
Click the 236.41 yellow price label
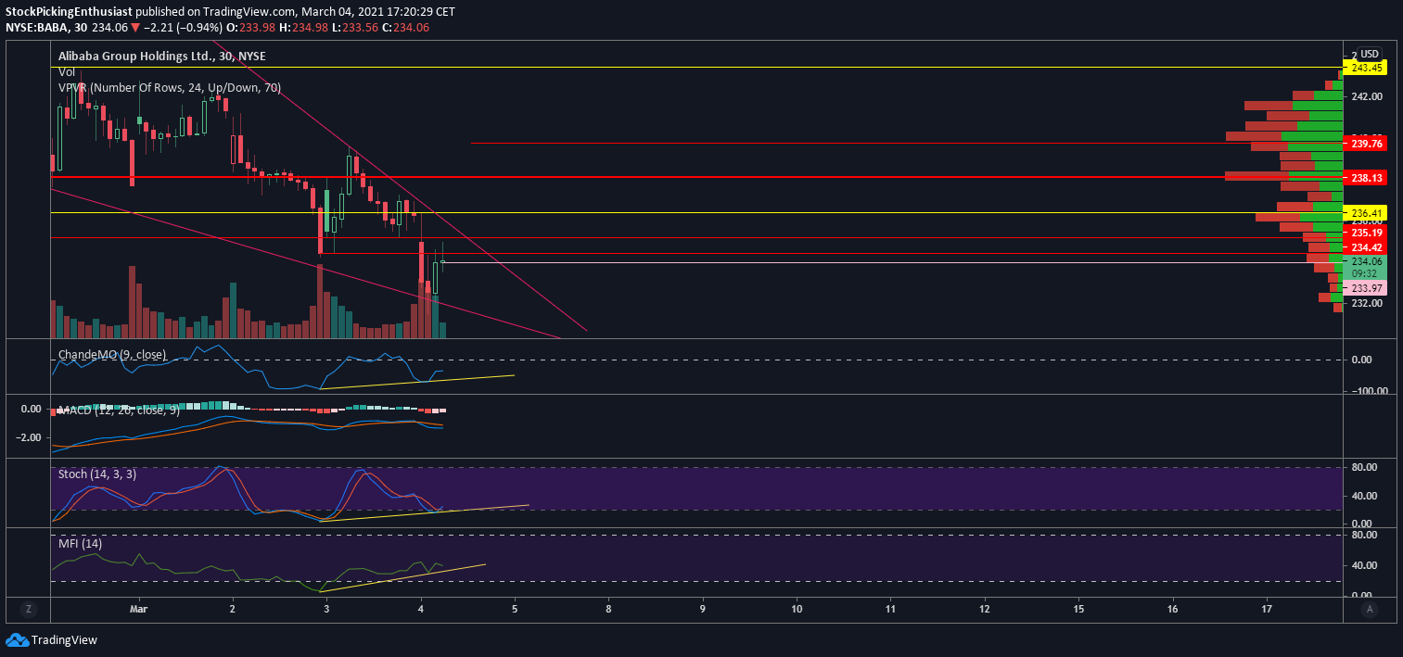click(x=1367, y=213)
